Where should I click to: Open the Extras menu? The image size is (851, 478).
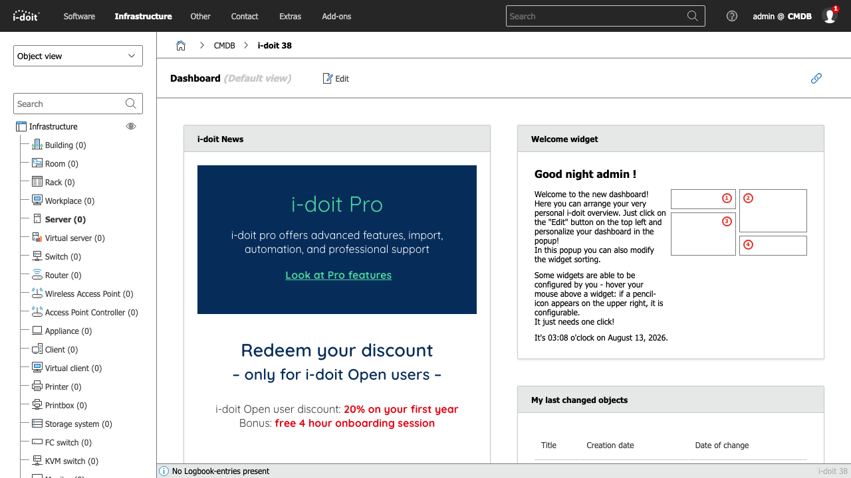[290, 16]
